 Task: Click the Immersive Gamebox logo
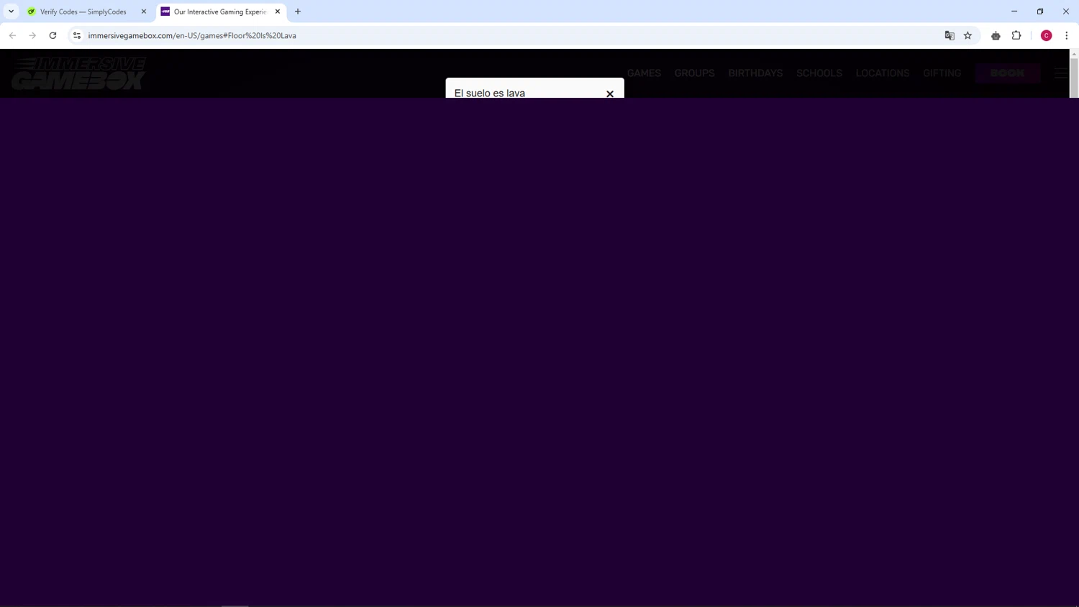point(79,73)
